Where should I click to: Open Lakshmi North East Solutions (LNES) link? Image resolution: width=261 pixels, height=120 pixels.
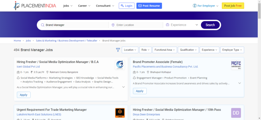pyautogui.click(x=39, y=114)
